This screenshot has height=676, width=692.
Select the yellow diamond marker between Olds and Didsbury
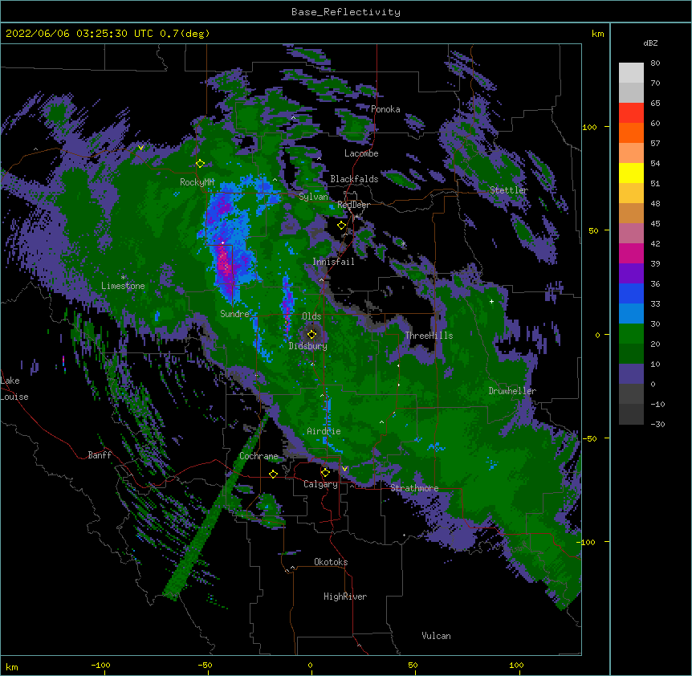pyautogui.click(x=312, y=334)
